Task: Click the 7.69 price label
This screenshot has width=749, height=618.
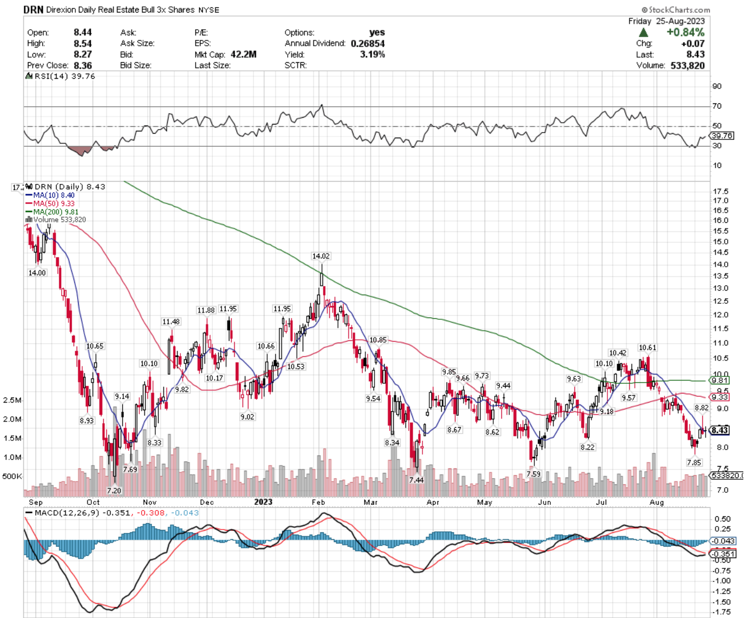Action: coord(130,469)
